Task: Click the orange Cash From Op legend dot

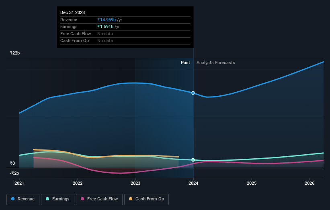Action: click(131, 199)
